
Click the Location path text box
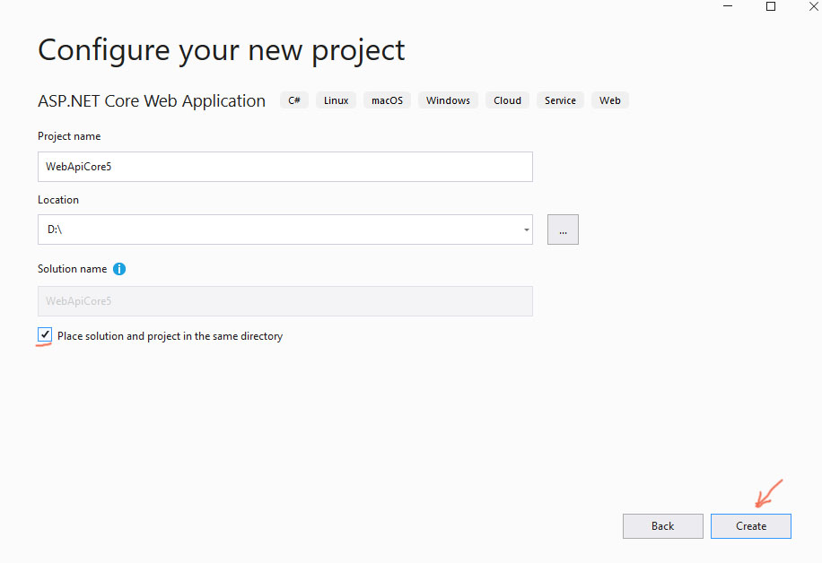click(x=278, y=230)
